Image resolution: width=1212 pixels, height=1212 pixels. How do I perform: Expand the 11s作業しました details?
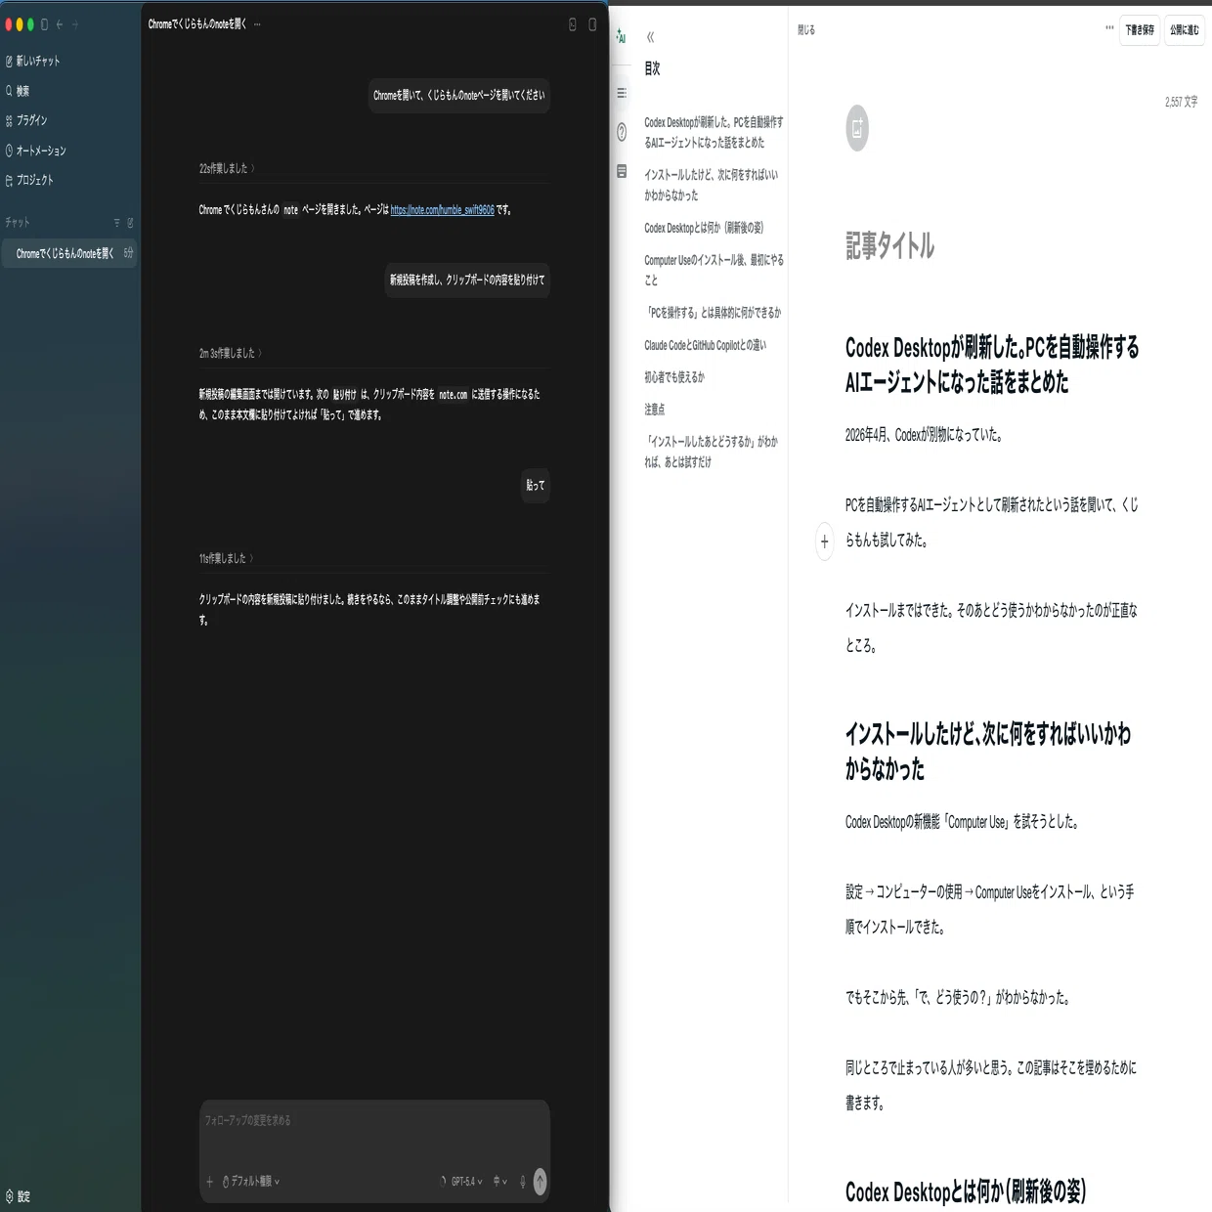click(227, 558)
